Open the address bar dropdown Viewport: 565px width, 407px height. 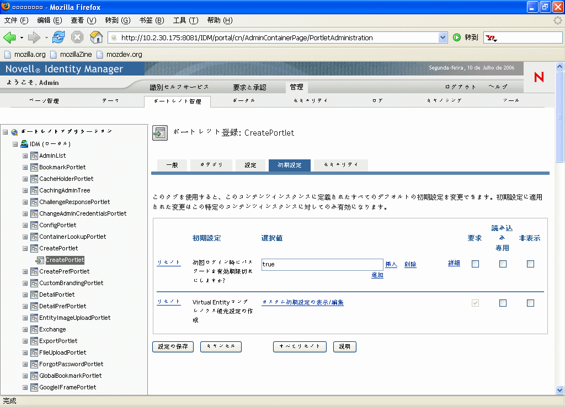pyautogui.click(x=444, y=38)
